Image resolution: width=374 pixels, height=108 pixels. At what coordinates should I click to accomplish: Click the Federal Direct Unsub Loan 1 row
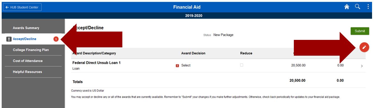(x=218, y=66)
